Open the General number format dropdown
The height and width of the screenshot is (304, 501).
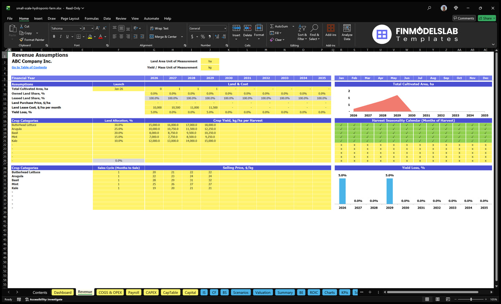(225, 28)
